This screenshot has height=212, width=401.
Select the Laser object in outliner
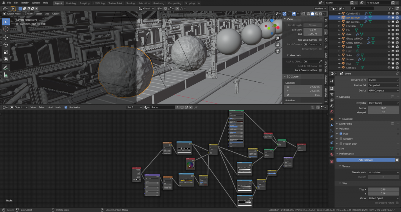(349, 47)
